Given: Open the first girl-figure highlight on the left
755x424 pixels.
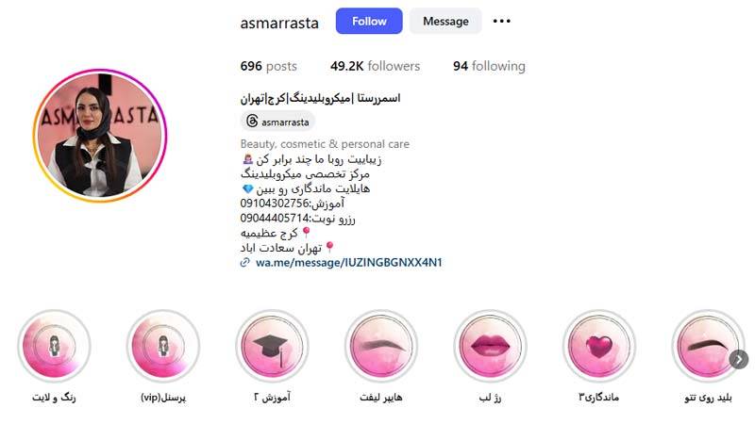Looking at the screenshot, I should pyautogui.click(x=54, y=346).
